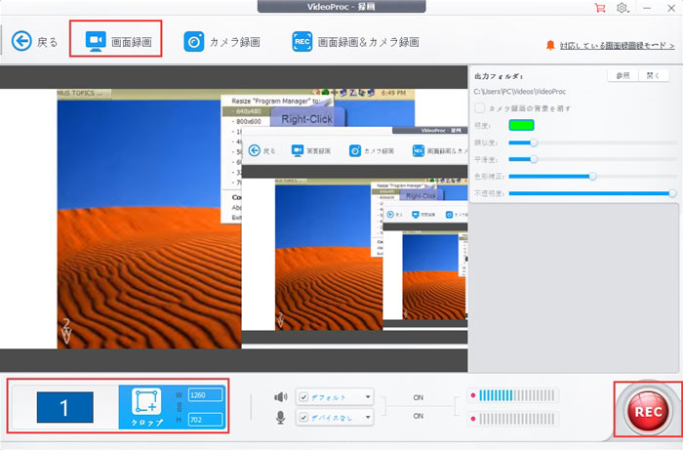683x450 pixels.
Task: Enable the remove camera background checkbox
Action: pyautogui.click(x=479, y=107)
